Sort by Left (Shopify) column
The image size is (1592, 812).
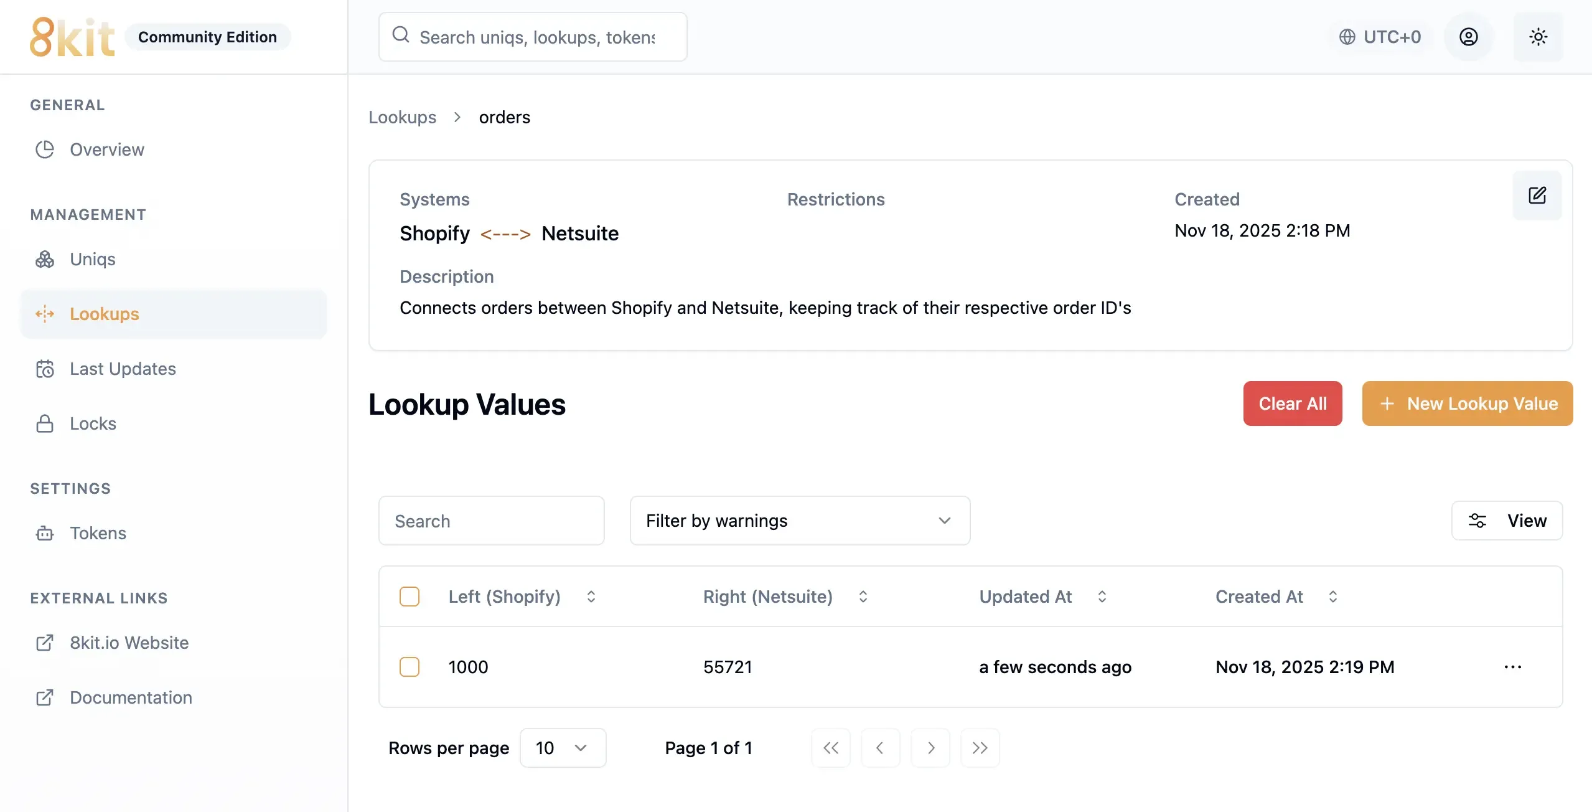[522, 597]
